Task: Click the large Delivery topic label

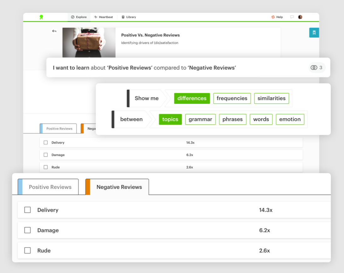Action: (48, 210)
